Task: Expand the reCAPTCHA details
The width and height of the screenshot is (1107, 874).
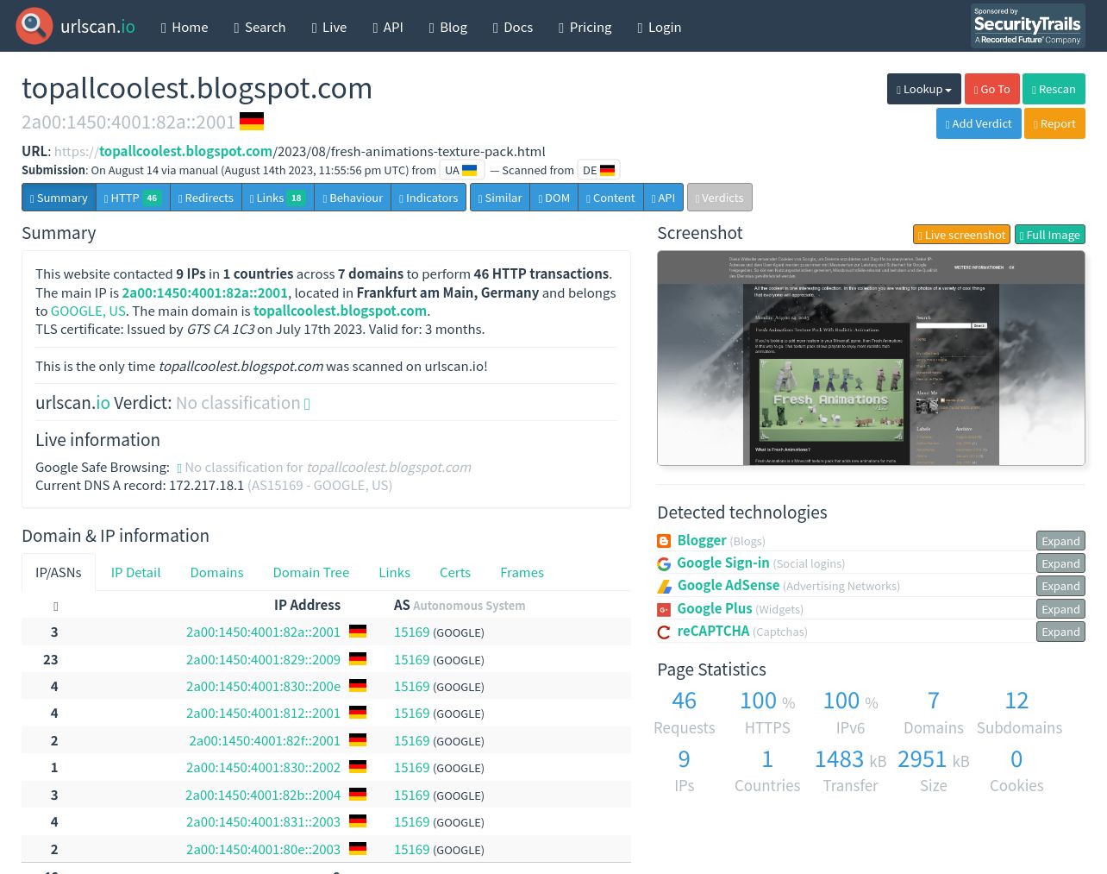Action: [x=1060, y=632]
